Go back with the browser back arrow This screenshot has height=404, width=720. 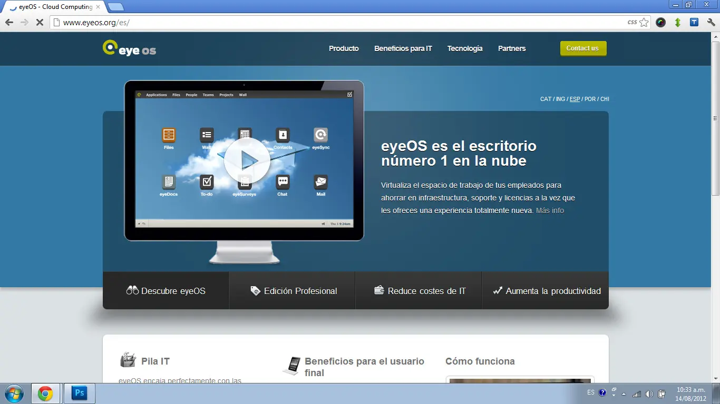[9, 23]
